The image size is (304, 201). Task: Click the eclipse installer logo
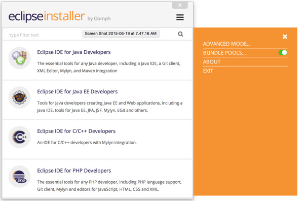click(47, 16)
